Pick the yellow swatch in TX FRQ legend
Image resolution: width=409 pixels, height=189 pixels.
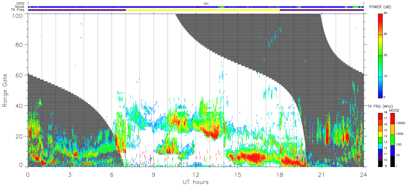click(x=380, y=134)
